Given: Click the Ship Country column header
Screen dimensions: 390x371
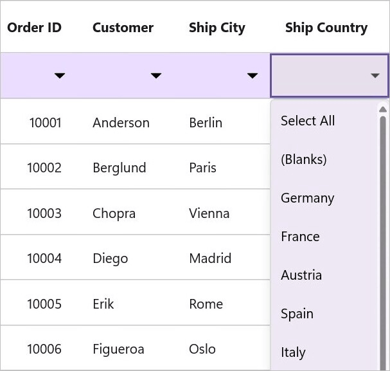Looking at the screenshot, I should (326, 28).
